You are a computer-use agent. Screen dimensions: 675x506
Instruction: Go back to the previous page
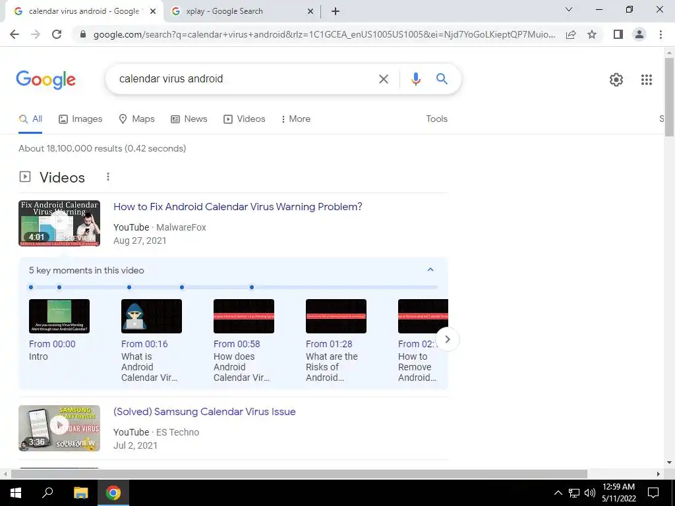click(15, 34)
